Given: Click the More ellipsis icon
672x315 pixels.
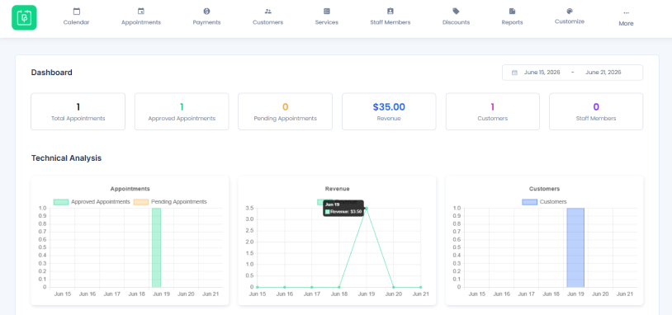Looking at the screenshot, I should (626, 13).
